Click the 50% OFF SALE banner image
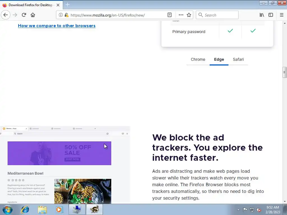The height and width of the screenshot is (215, 287). coord(59,153)
